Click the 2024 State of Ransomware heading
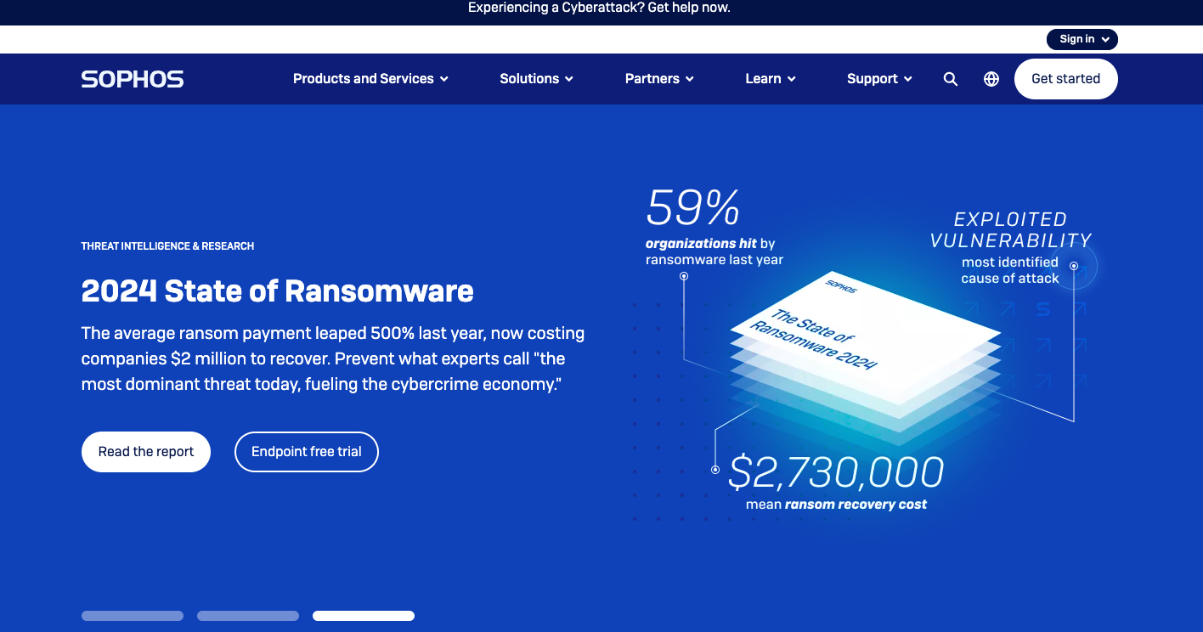 [x=277, y=291]
